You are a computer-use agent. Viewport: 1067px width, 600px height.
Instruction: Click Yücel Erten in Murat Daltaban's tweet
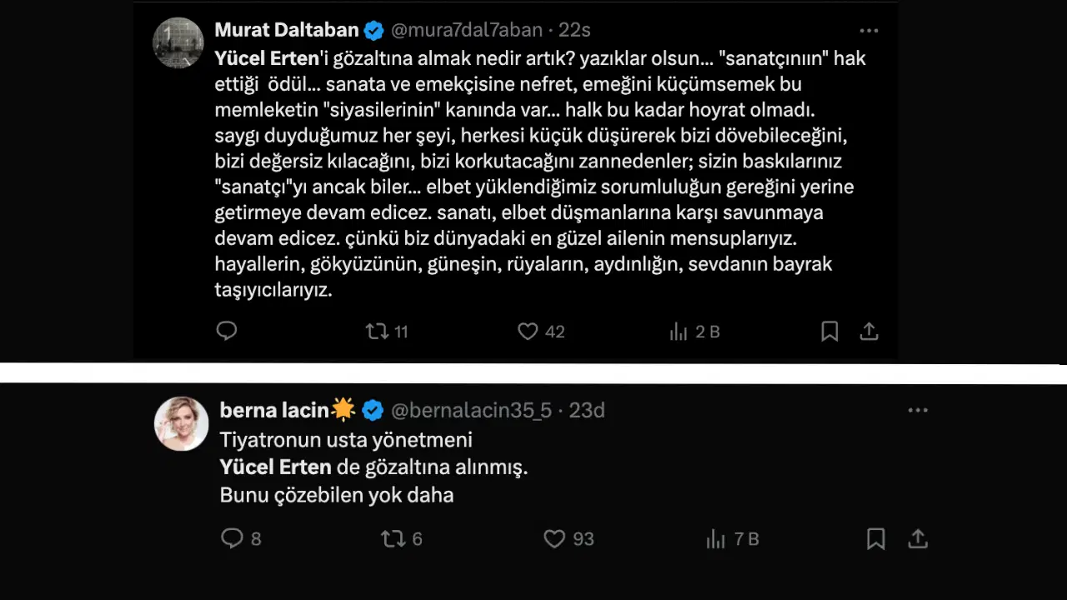[x=267, y=59]
